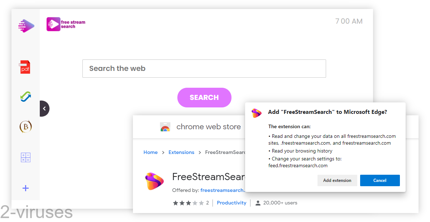Click the chrome web store logo
Screen dimensions: 430x222
[x=165, y=127]
